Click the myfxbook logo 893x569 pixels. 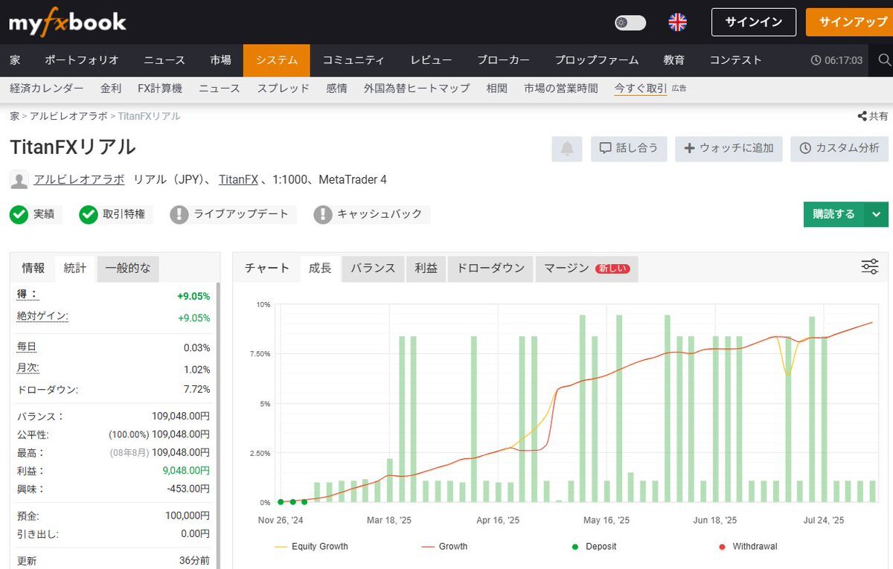tap(68, 22)
